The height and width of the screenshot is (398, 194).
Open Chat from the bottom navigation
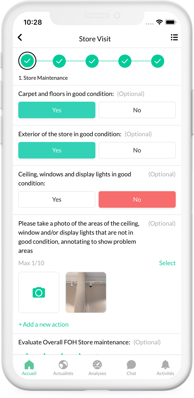tap(131, 367)
